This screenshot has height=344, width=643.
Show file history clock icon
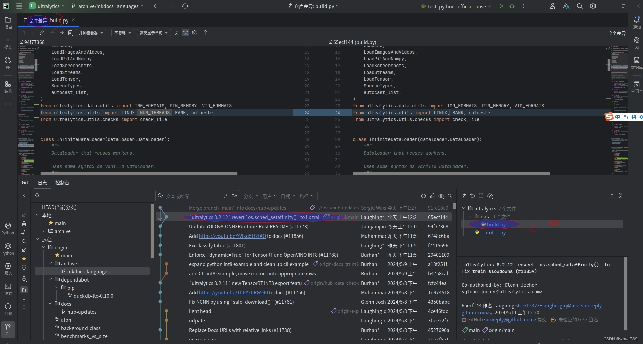click(x=481, y=196)
